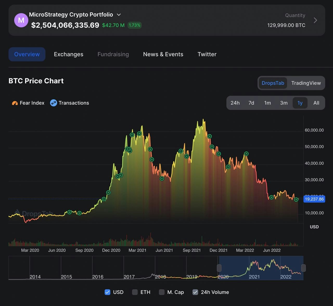This screenshot has width=333, height=306.
Task: Click the purchase marker at the Jun 2021 low
Action: (x=162, y=179)
